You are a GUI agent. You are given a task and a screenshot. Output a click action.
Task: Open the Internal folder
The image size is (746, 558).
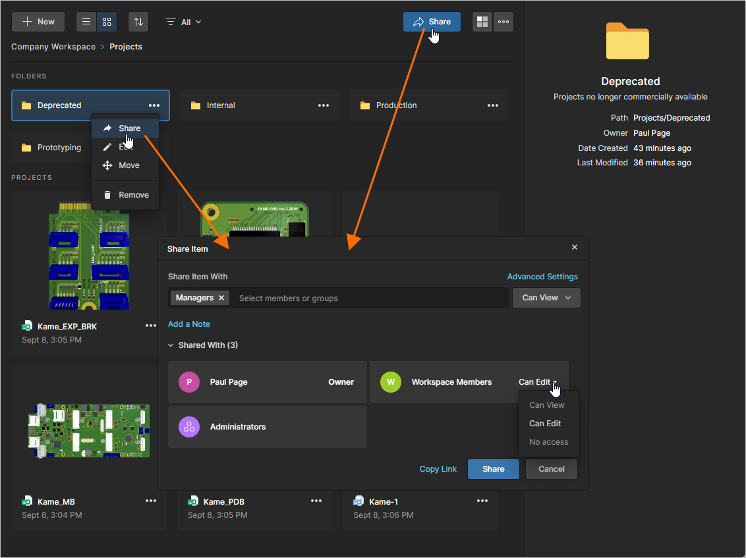[259, 105]
